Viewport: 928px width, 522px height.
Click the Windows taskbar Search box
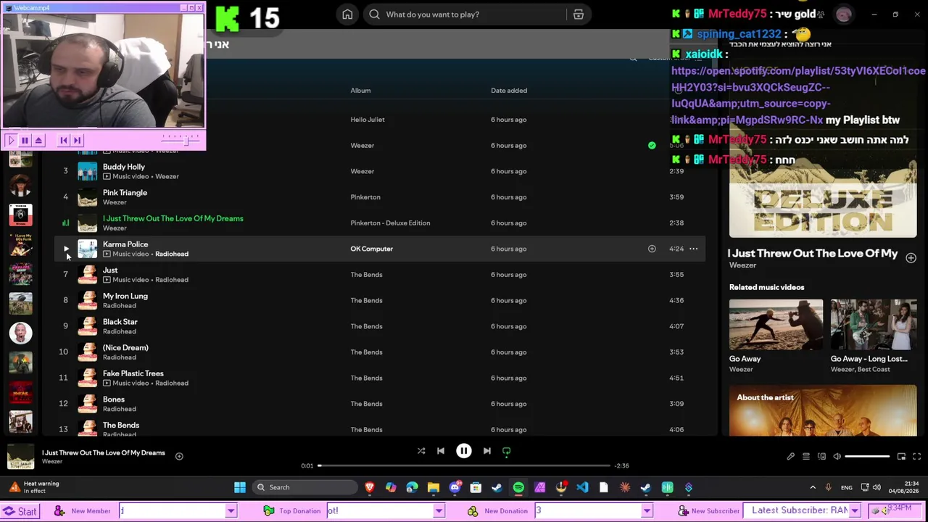pos(304,487)
